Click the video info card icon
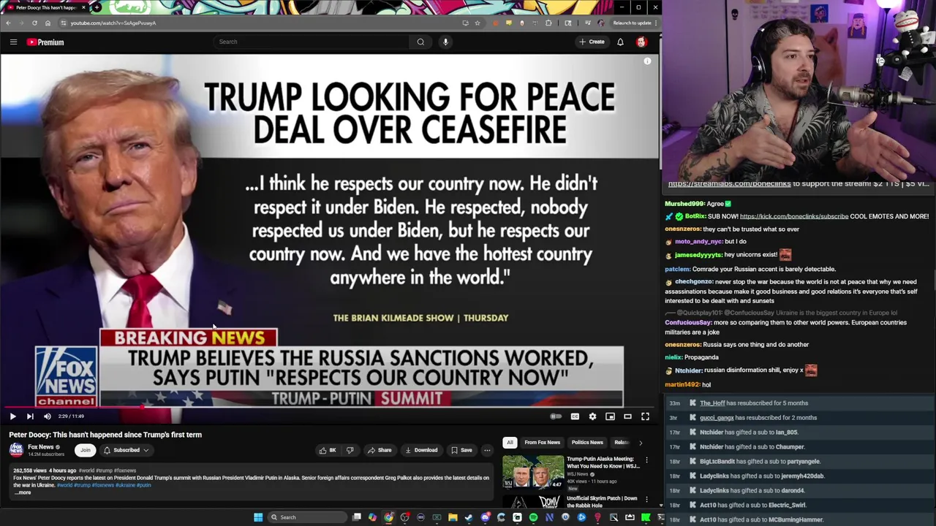936x526 pixels. (647, 61)
